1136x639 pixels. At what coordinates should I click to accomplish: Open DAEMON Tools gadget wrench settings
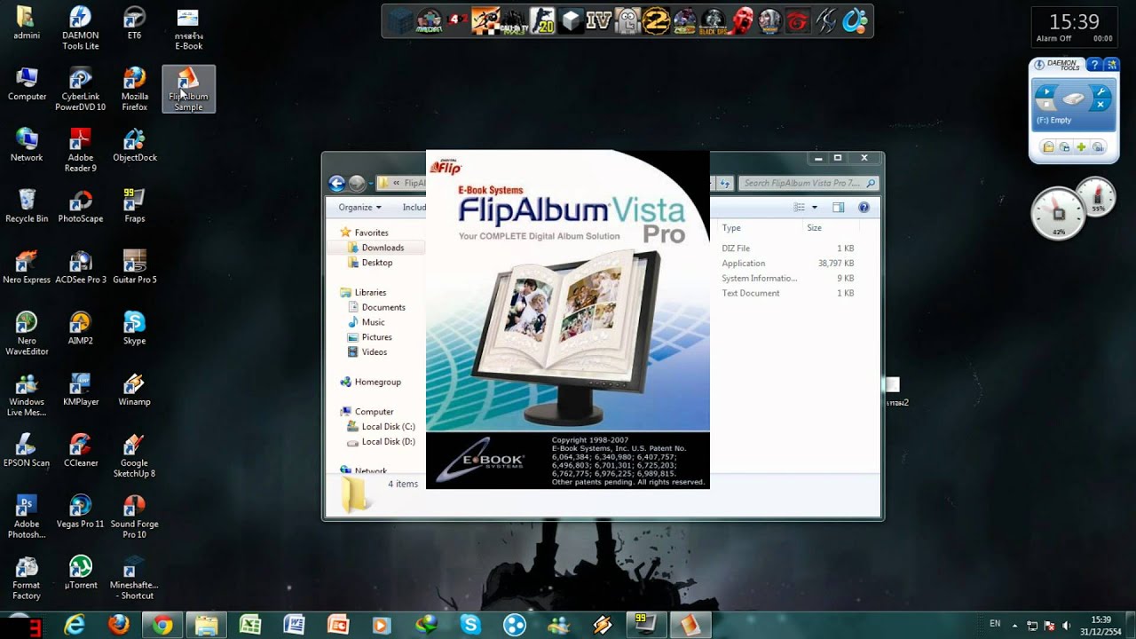(x=1100, y=91)
